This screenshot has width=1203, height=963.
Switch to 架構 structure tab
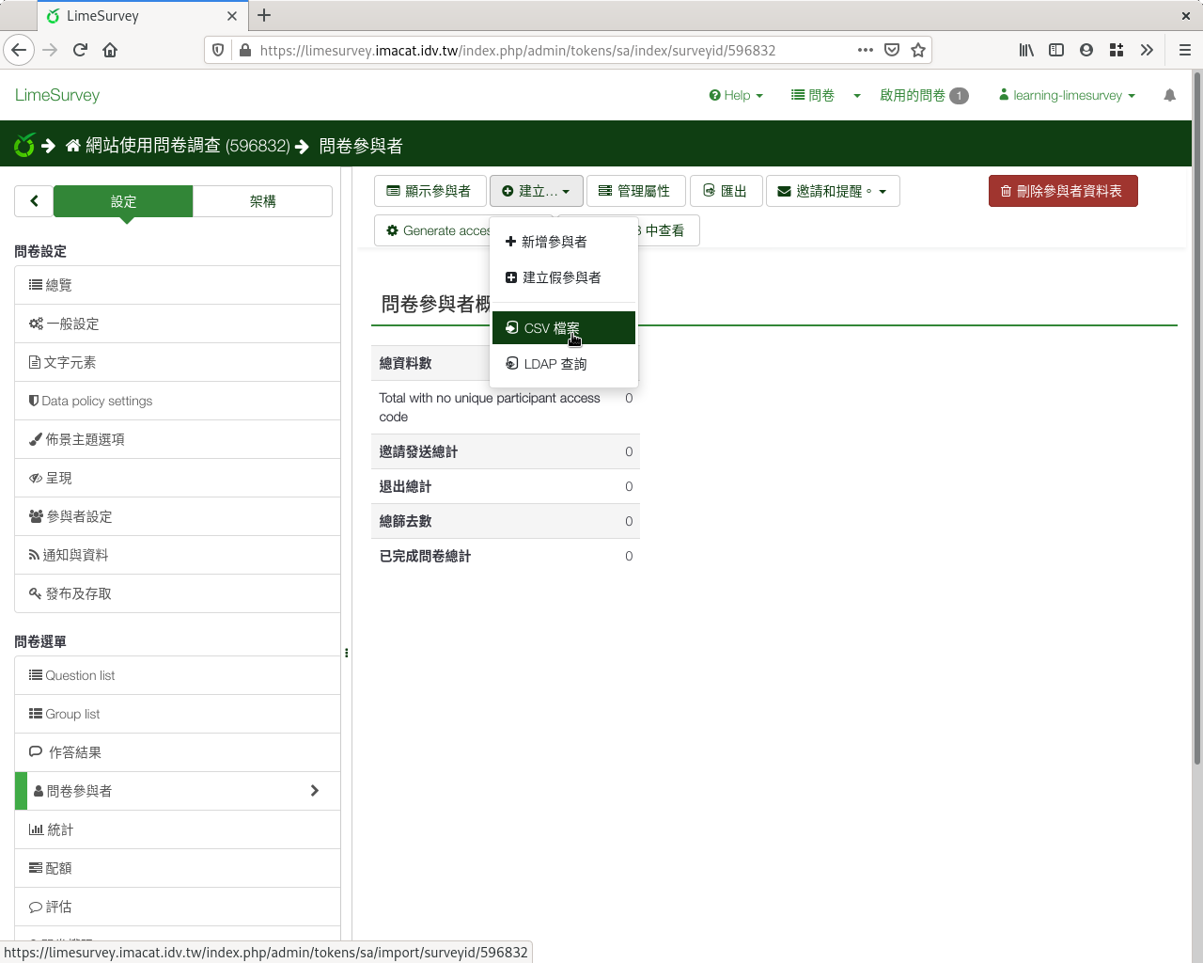[263, 201]
